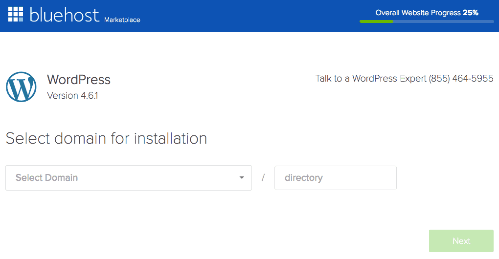Click the Bluehost grid logo icon
499x259 pixels.
tap(16, 14)
